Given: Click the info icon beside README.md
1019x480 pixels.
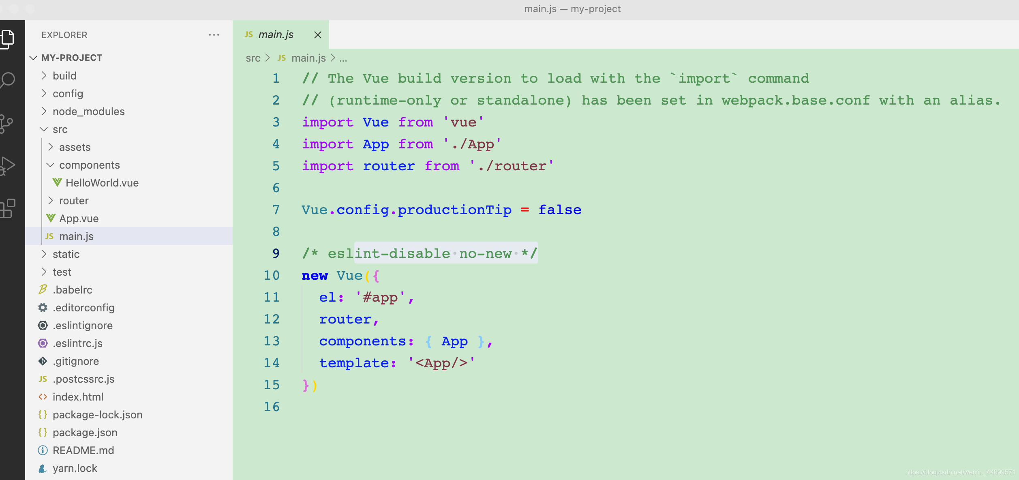Looking at the screenshot, I should pyautogui.click(x=43, y=450).
